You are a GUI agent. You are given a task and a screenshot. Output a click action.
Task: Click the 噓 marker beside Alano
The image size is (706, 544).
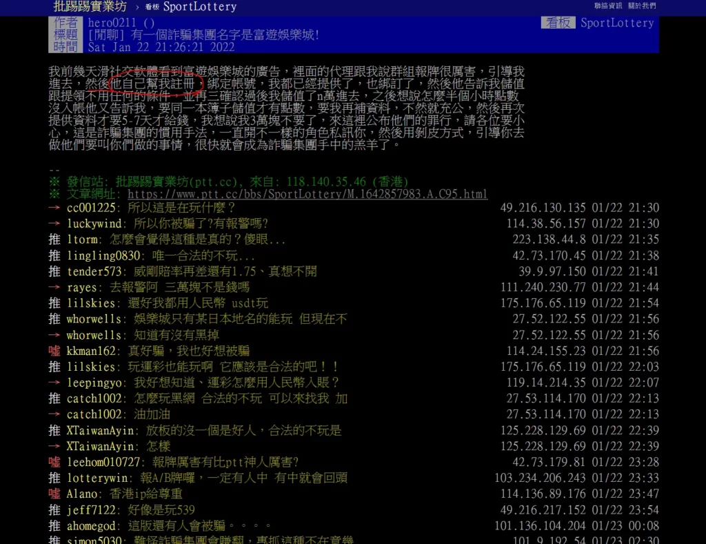pos(54,494)
